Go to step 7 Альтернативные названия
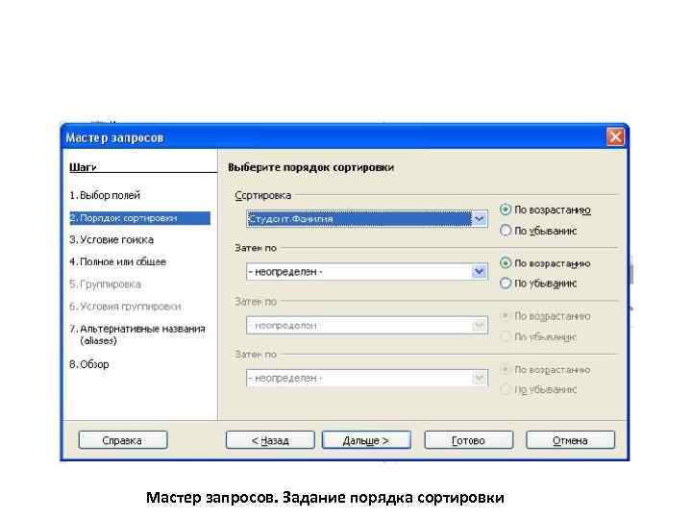 137,334
